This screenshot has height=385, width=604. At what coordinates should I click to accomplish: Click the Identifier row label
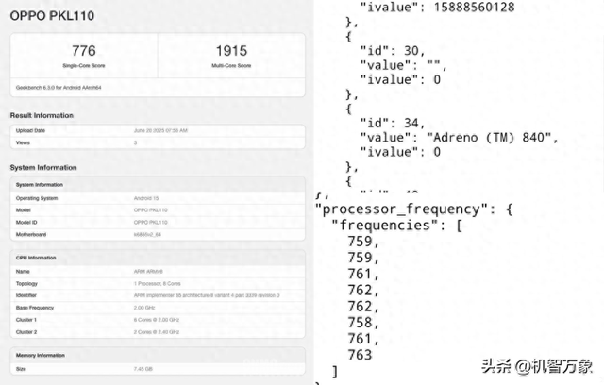click(26, 295)
